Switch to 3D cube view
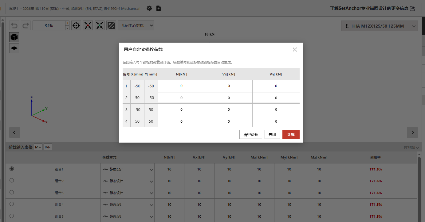The image size is (425, 222). [14, 37]
